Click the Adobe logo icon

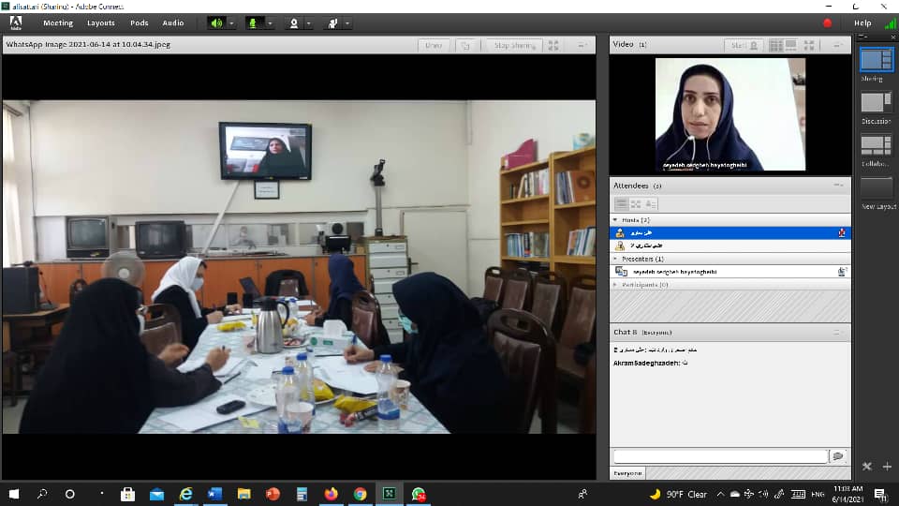point(16,22)
